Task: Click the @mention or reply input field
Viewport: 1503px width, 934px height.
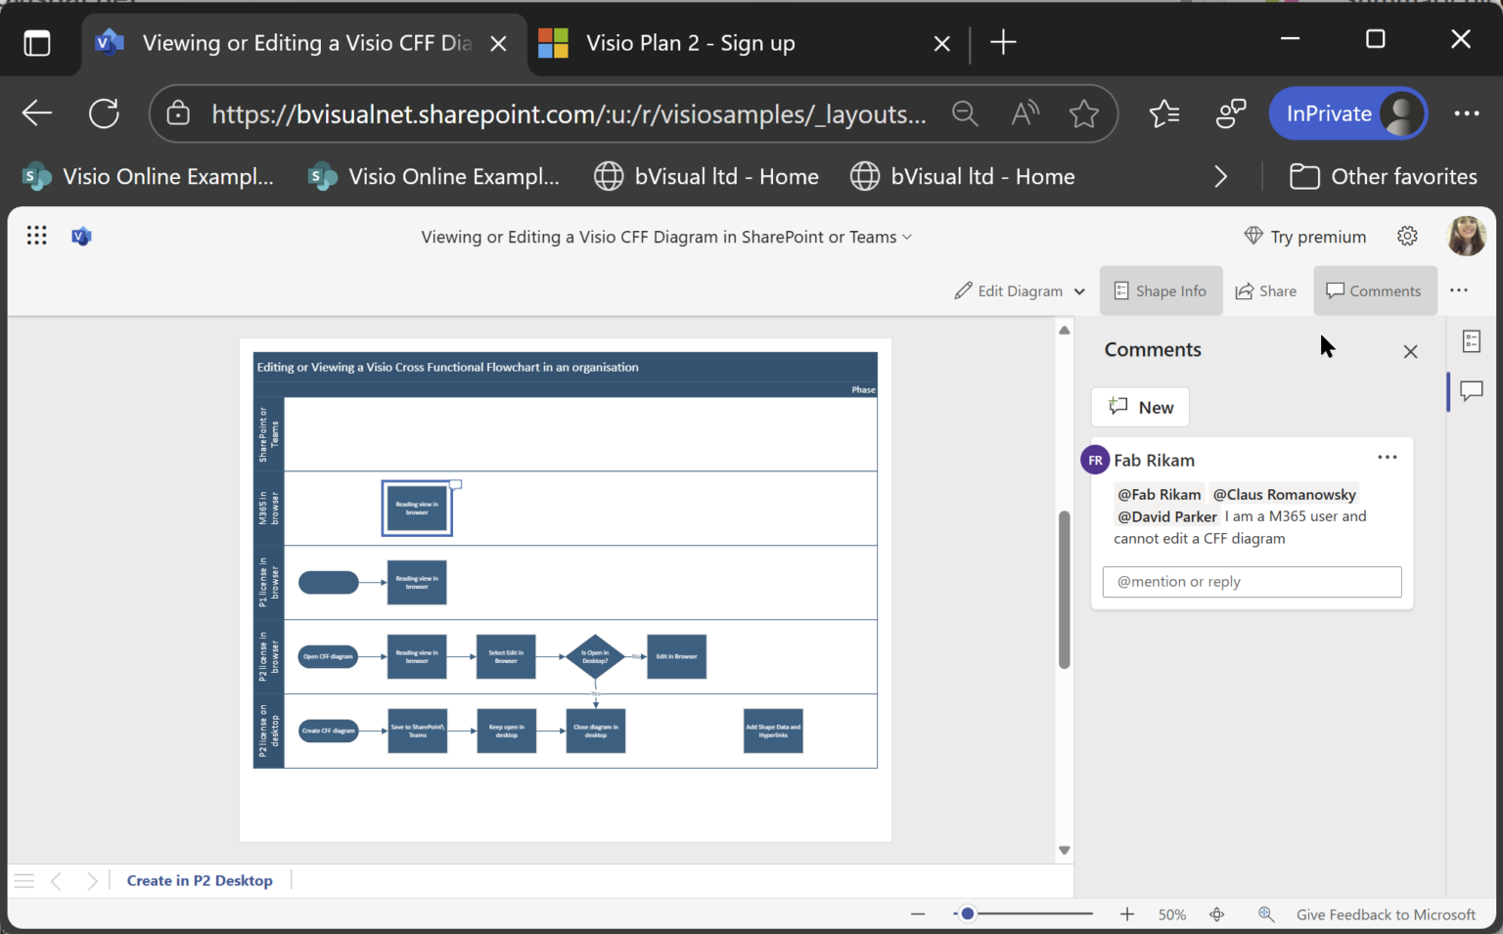Action: click(x=1252, y=581)
